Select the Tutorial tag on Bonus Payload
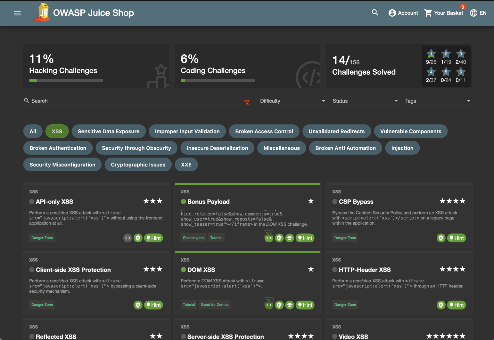Screen dimensions: 494x340 click(x=216, y=238)
